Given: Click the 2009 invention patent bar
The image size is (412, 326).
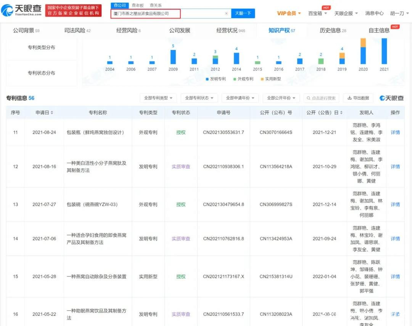Looking at the screenshot, I should tap(173, 57).
